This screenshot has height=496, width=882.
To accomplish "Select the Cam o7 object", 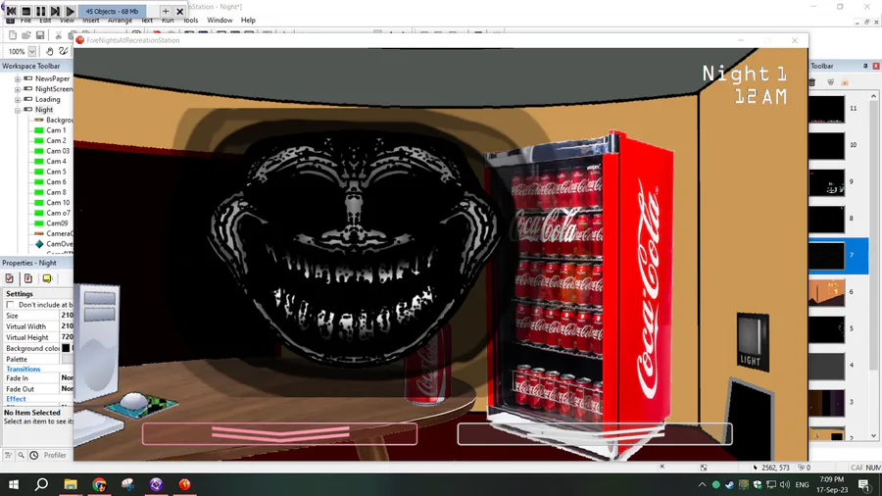I will click(x=58, y=213).
